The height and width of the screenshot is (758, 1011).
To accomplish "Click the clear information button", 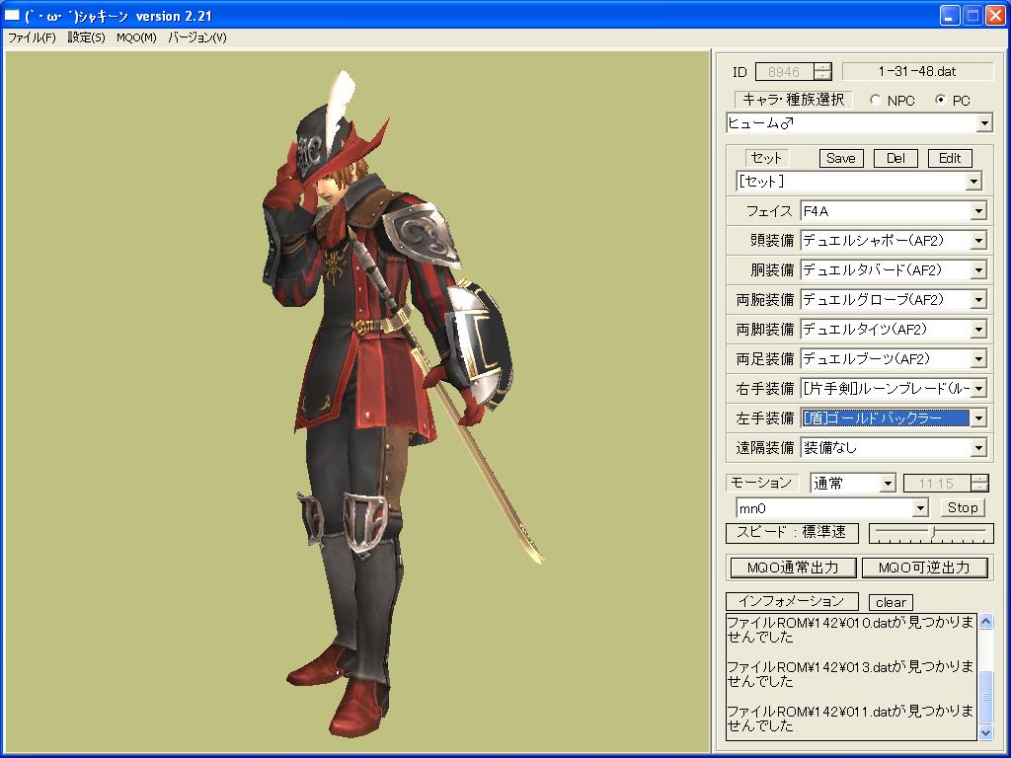I will coord(891,602).
